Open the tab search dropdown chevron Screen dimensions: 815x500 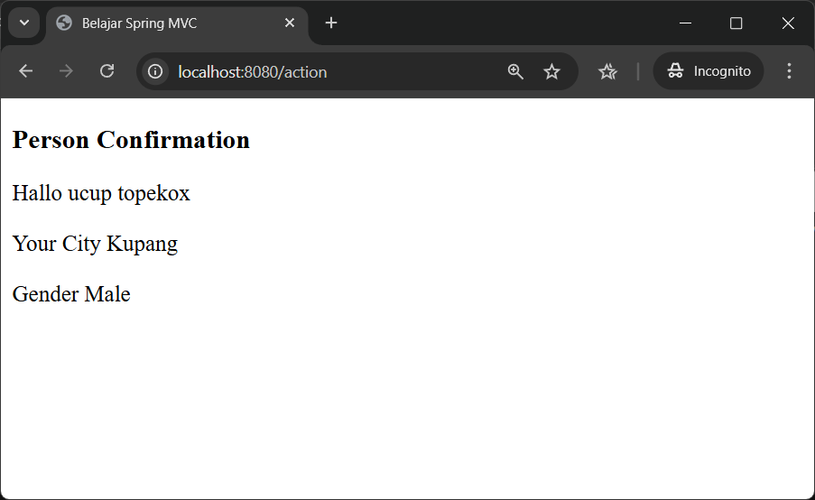(23, 23)
